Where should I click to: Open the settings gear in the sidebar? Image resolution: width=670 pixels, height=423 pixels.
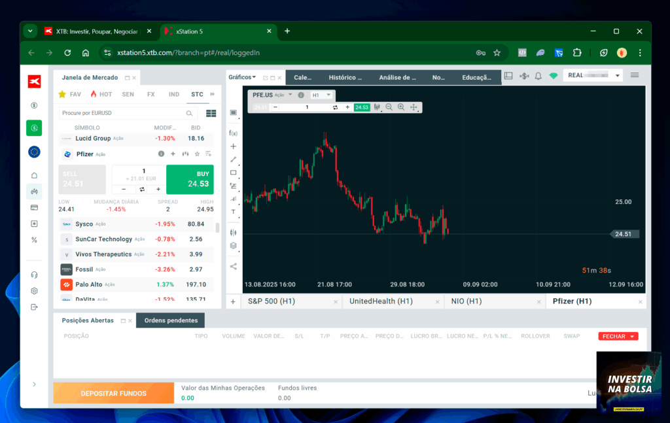click(34, 291)
